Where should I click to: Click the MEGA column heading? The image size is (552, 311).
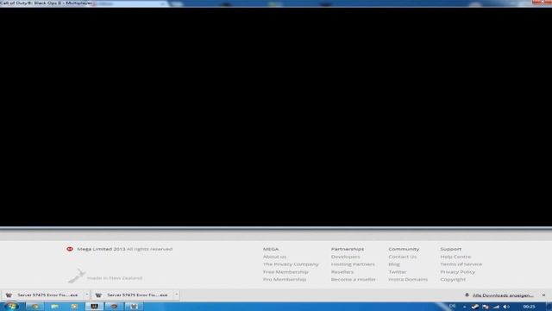(270, 249)
